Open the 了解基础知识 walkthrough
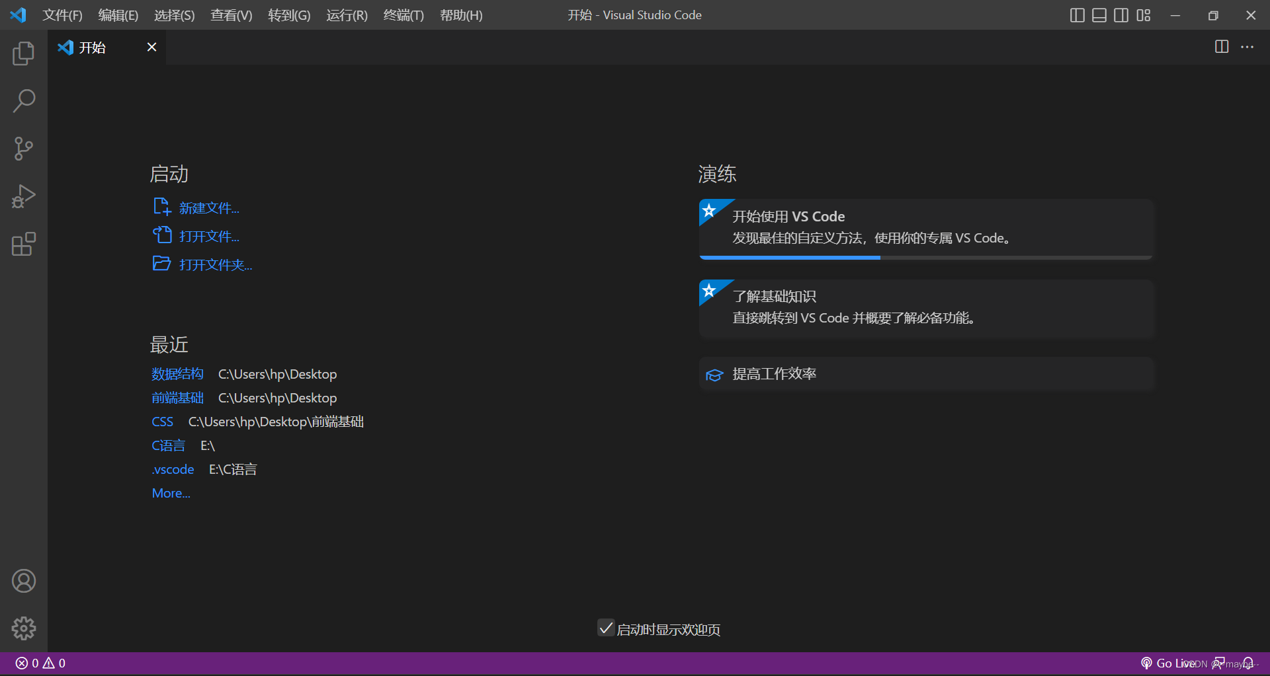1270x676 pixels. pos(926,309)
